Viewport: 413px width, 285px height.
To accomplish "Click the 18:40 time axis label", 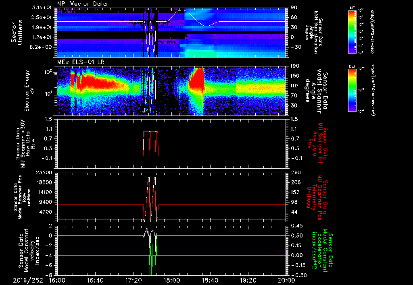I will pos(210,281).
